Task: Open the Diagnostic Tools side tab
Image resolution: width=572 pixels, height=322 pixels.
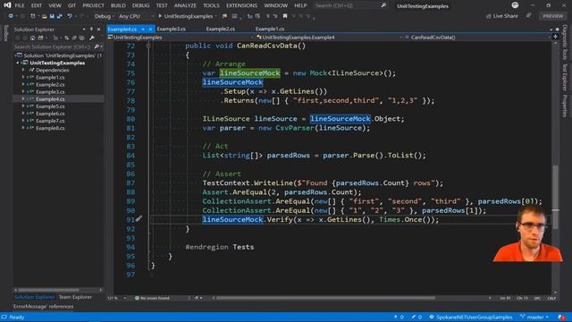Action: (x=565, y=43)
